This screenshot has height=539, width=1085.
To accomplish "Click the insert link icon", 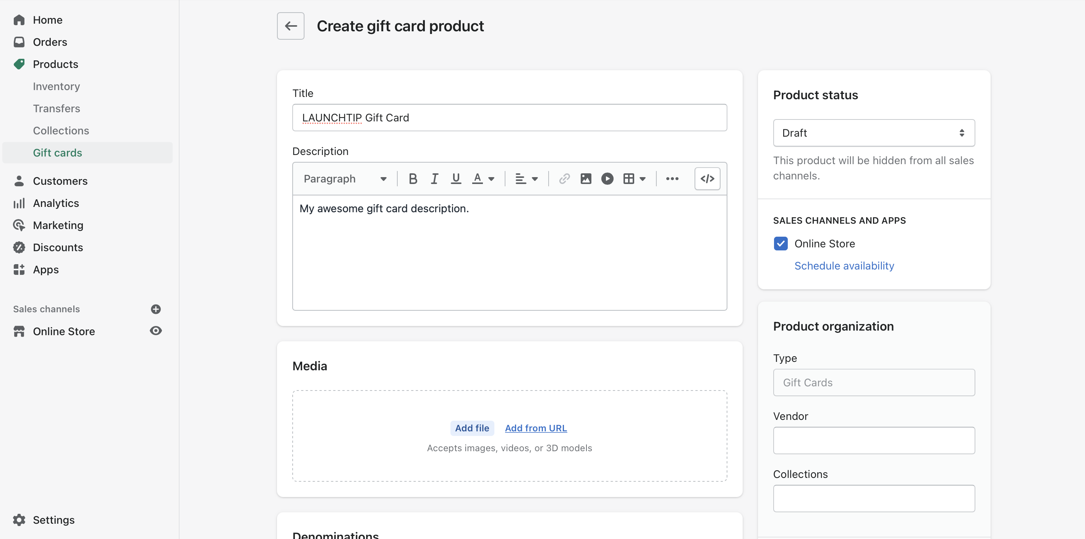I will (x=564, y=179).
